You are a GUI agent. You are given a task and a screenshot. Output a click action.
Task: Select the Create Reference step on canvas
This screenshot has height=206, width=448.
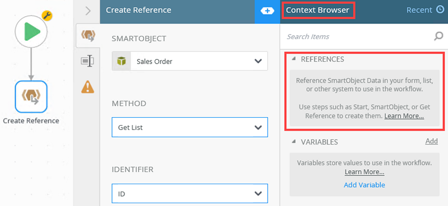pos(31,97)
